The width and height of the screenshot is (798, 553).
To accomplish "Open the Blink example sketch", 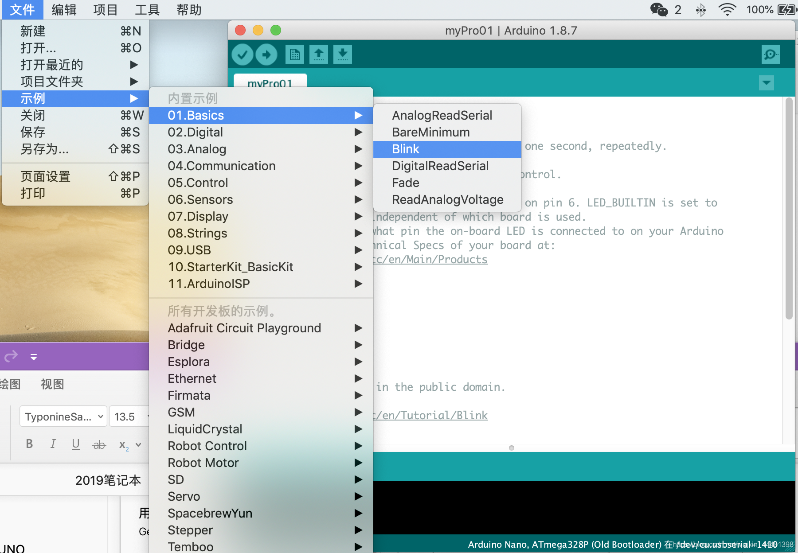I will click(x=447, y=149).
